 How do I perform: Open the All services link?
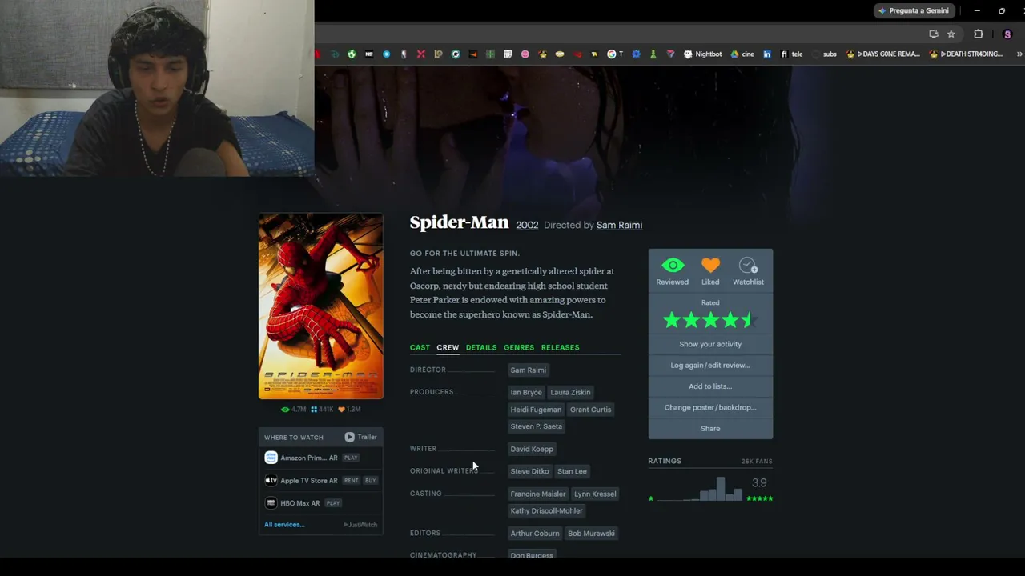284,525
